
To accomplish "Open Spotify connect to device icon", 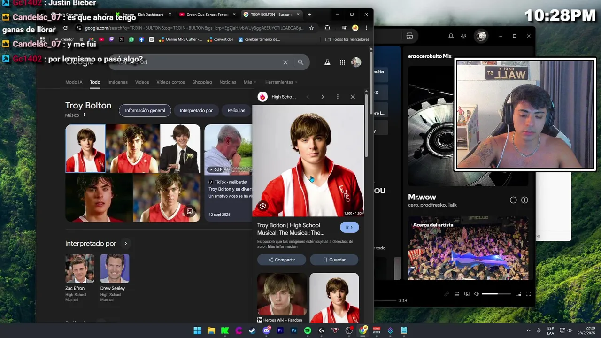I will click(467, 294).
